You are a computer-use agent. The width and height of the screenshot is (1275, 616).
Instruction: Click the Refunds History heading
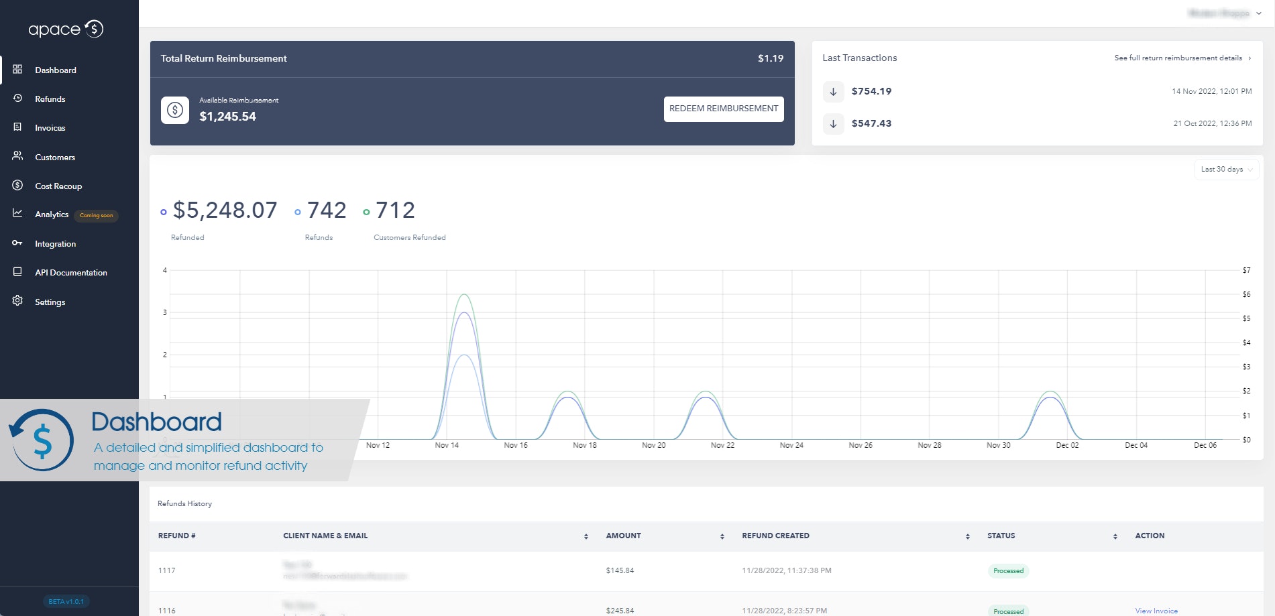coord(184,504)
